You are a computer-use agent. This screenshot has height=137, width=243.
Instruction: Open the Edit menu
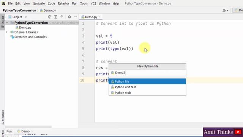pyautogui.click(x=18, y=3)
